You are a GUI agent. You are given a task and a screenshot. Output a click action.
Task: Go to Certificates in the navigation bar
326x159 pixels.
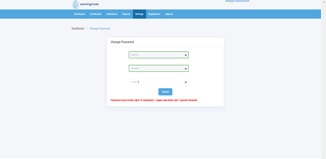[95, 14]
